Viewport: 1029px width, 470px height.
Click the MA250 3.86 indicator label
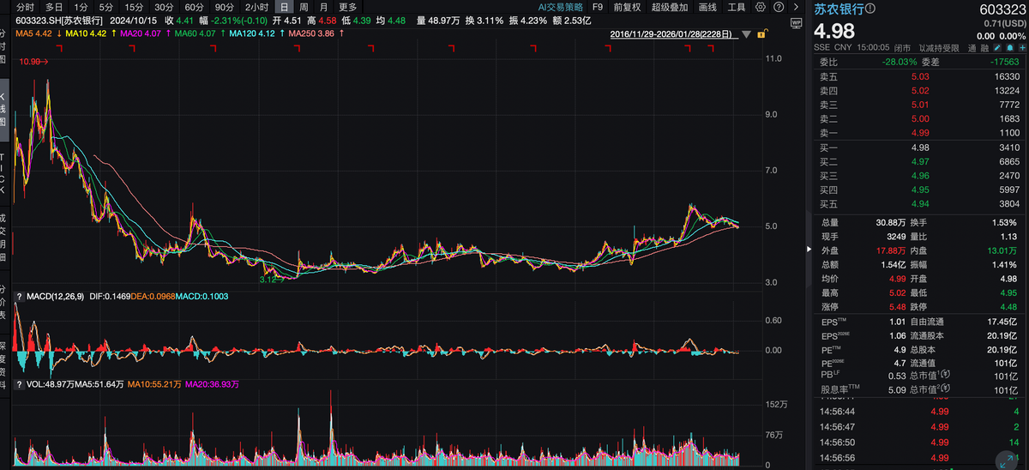[312, 34]
